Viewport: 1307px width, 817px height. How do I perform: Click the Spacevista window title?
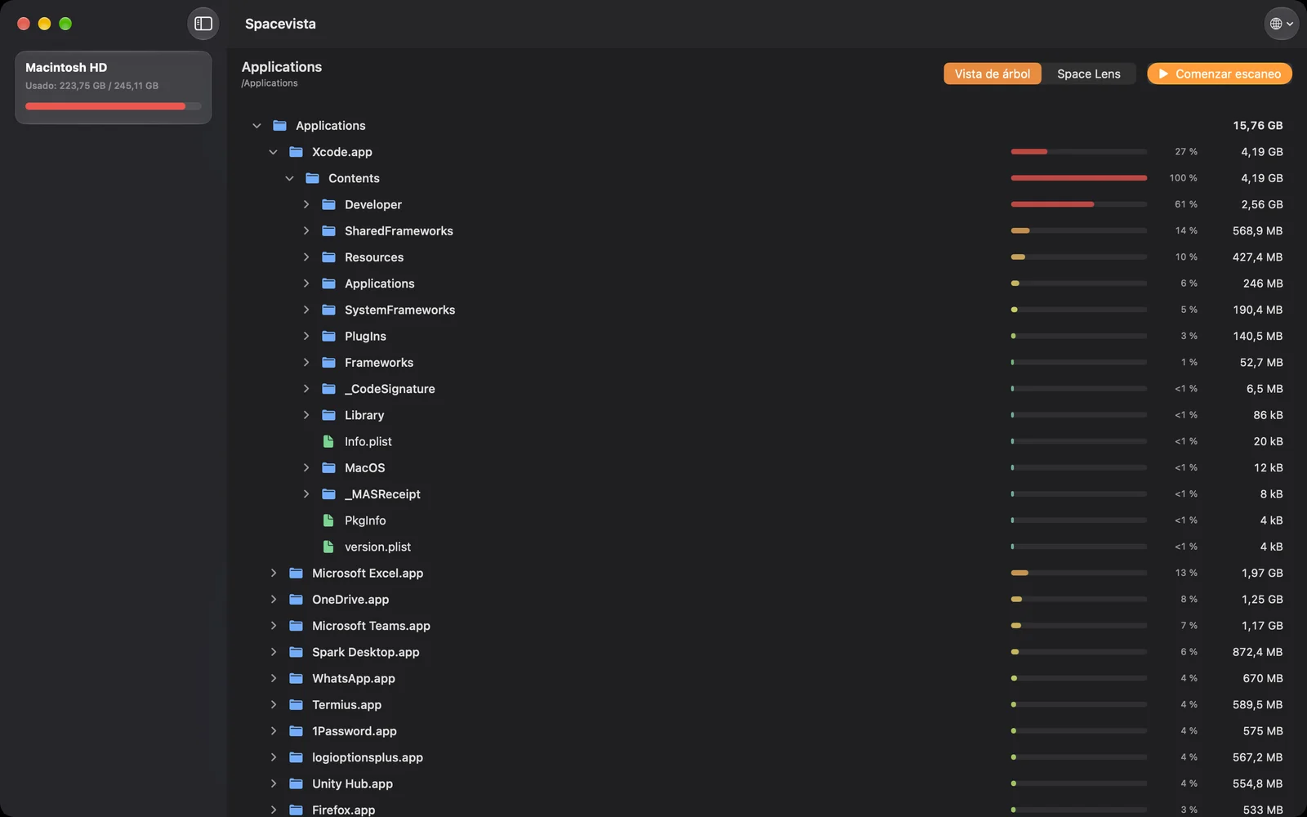[280, 24]
